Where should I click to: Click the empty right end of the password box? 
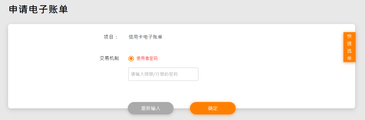coord(190,74)
